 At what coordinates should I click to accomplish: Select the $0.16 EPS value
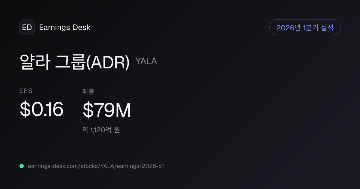pyautogui.click(x=41, y=109)
